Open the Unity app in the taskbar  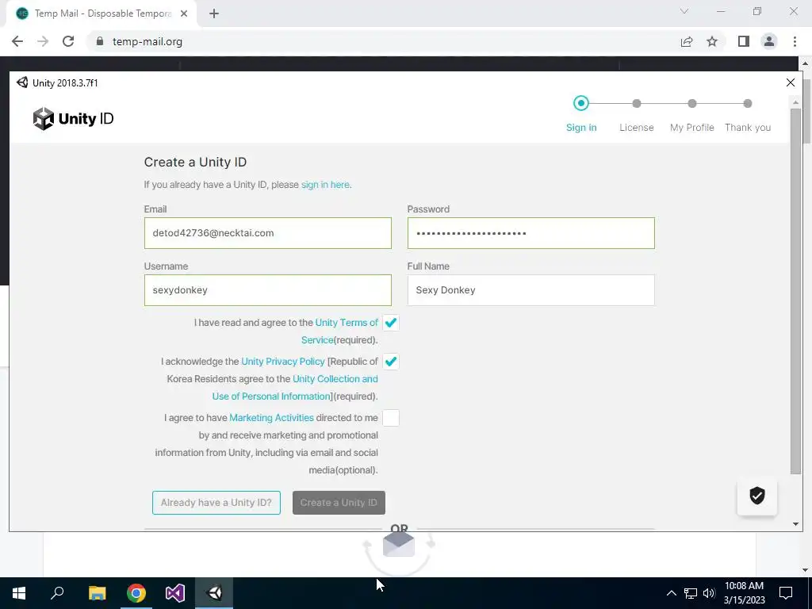coord(214,593)
